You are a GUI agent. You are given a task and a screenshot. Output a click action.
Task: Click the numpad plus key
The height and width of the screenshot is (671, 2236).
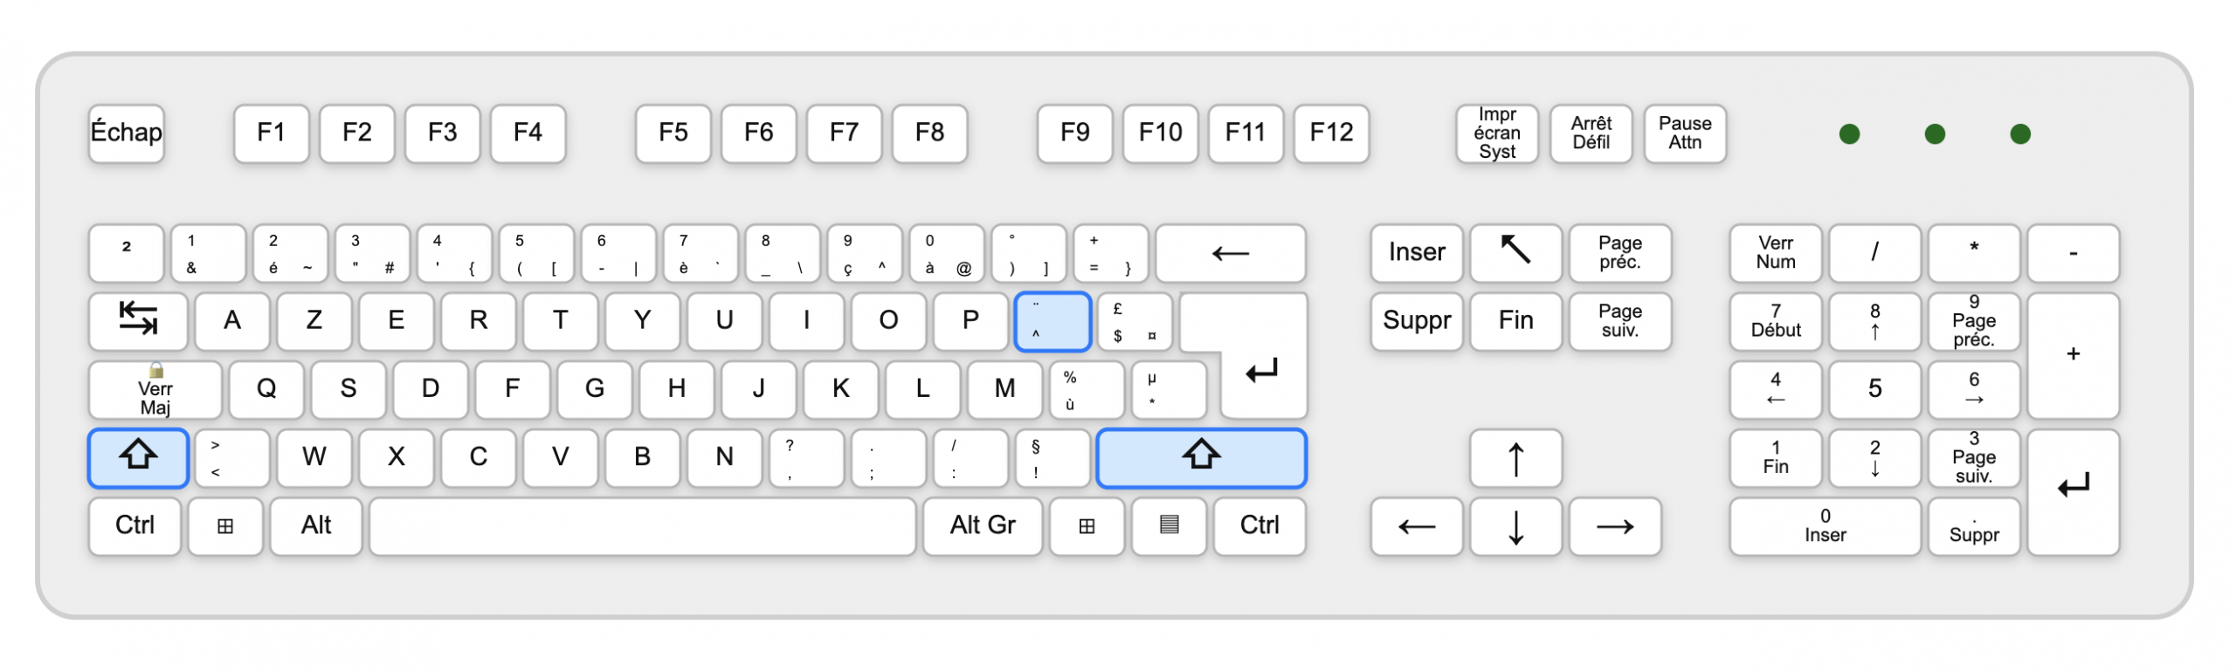click(2073, 355)
